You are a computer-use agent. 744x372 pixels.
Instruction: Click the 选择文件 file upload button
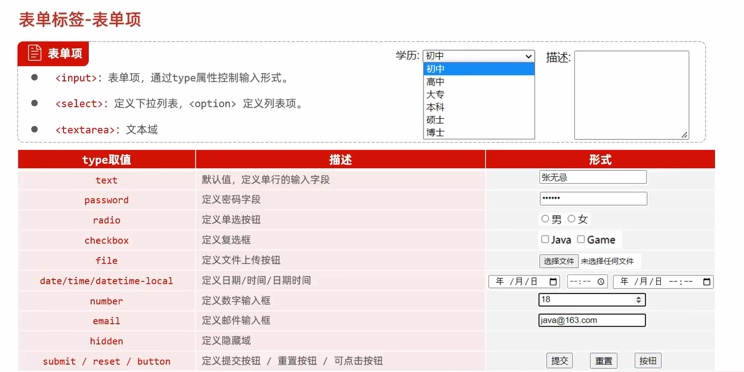point(559,261)
